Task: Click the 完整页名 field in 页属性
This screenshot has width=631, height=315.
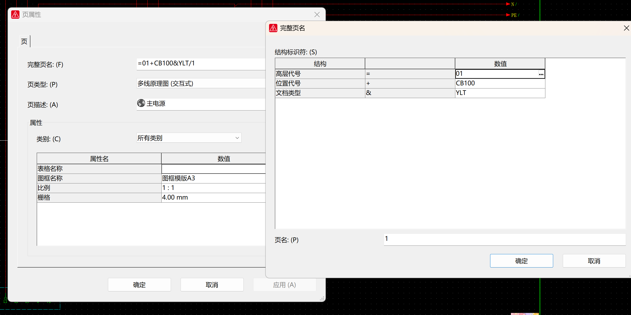Action: coord(200,64)
